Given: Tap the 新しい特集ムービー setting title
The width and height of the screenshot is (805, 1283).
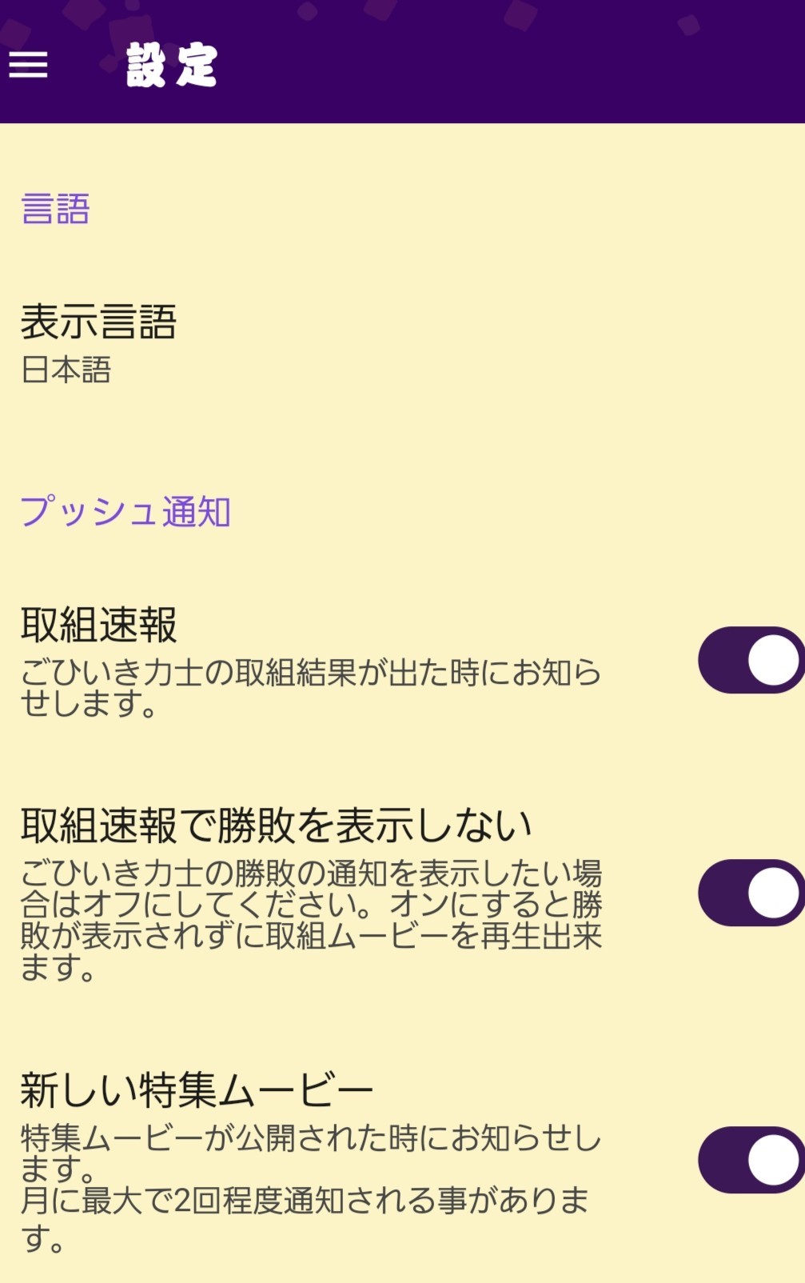Looking at the screenshot, I should point(197,1090).
